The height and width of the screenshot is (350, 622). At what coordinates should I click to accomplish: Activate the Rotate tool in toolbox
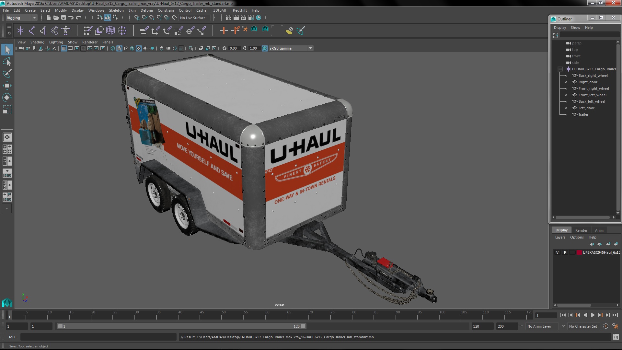point(7,98)
